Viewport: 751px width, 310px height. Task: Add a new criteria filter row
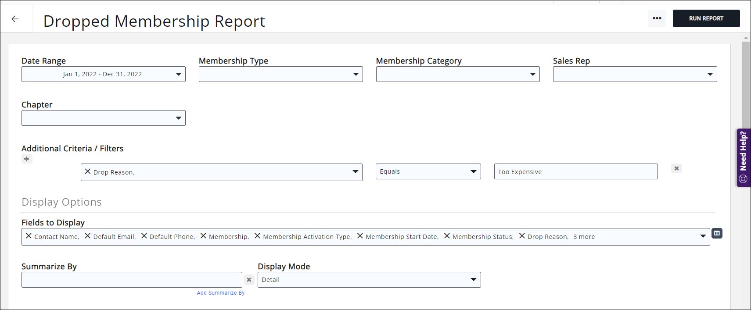click(x=27, y=159)
